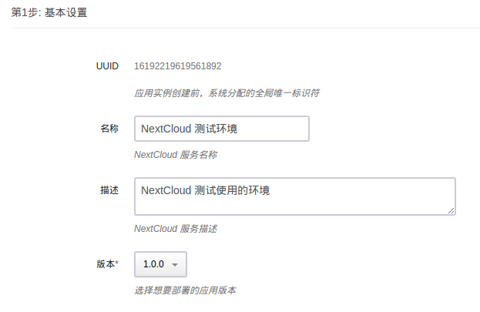Click the red asterisk next to 版本
Image resolution: width=480 pixels, height=312 pixels.
117,263
